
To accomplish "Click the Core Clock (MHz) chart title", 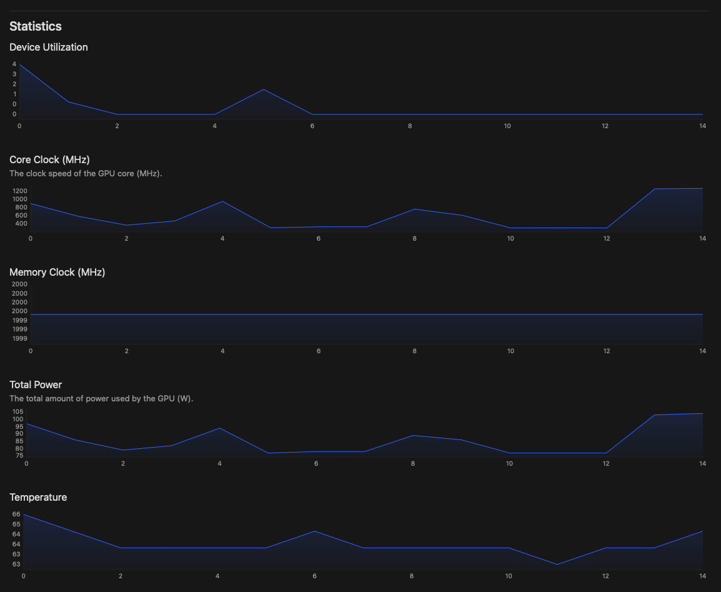I will [x=49, y=160].
